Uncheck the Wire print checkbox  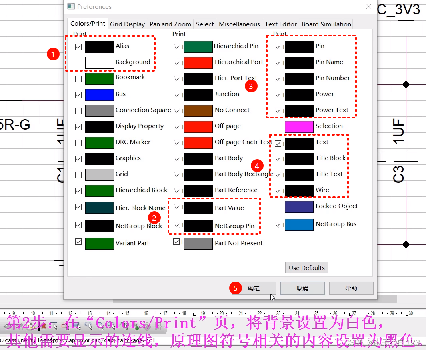[x=278, y=191]
